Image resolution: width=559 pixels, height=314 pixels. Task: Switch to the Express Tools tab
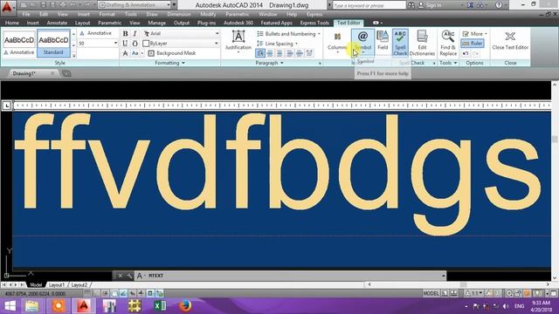click(314, 23)
